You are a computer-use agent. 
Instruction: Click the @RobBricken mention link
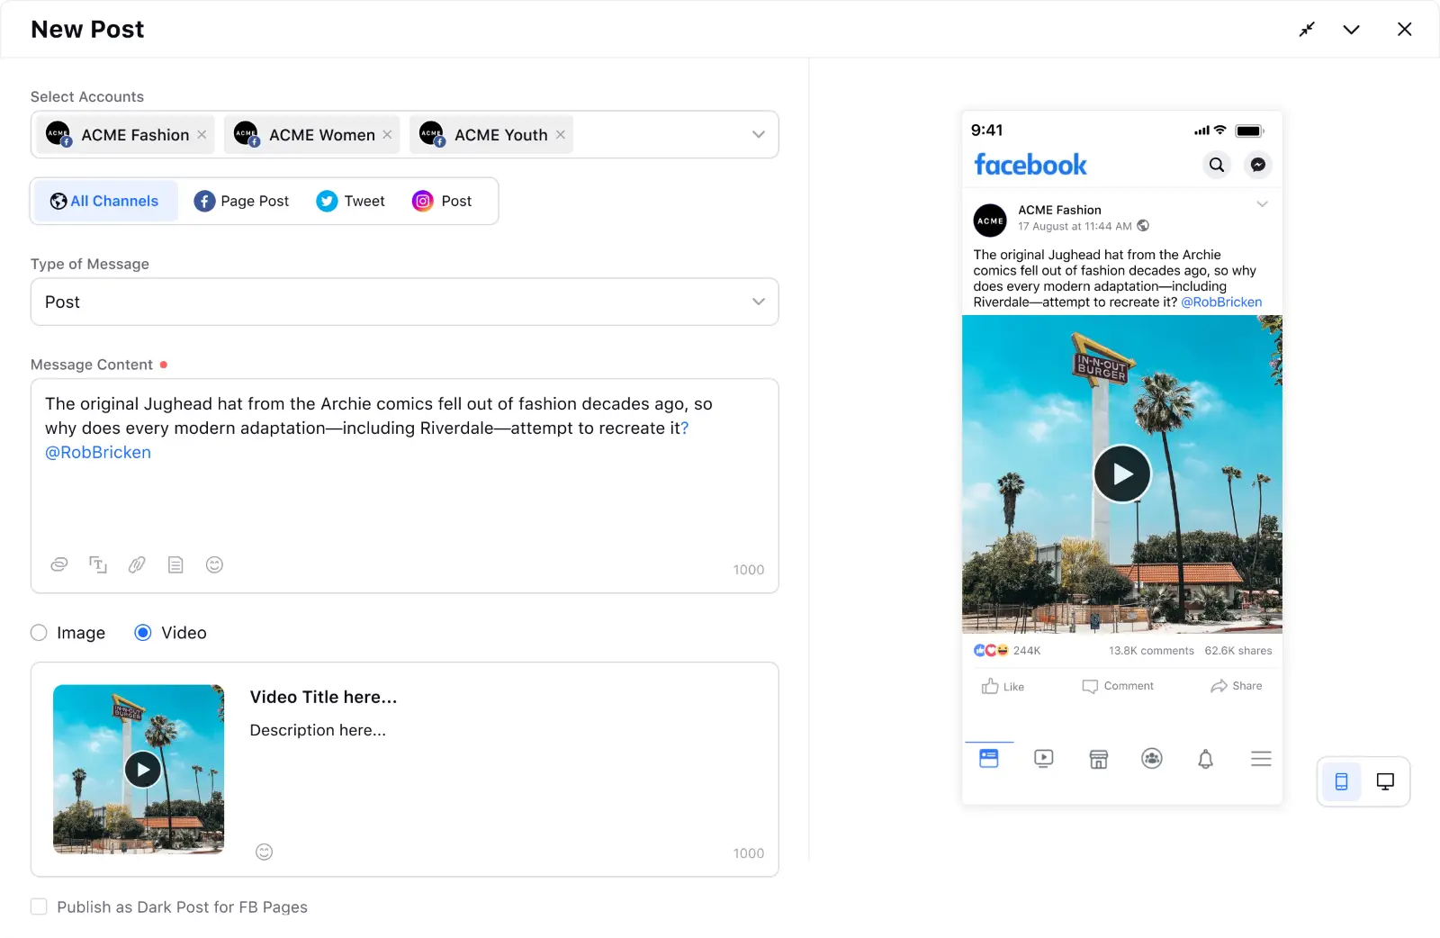(x=98, y=452)
